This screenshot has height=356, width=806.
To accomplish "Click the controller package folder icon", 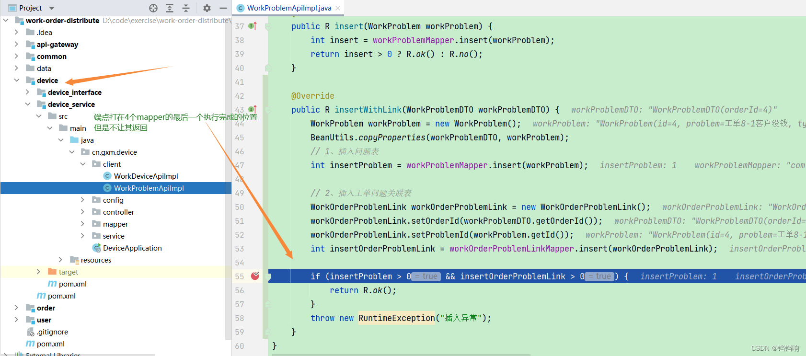I will [x=96, y=212].
